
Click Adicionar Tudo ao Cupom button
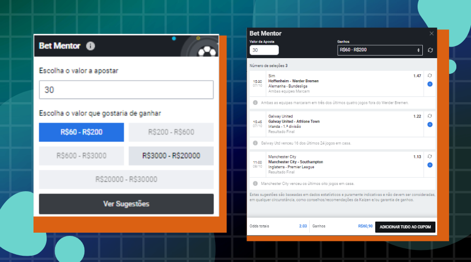click(x=405, y=227)
